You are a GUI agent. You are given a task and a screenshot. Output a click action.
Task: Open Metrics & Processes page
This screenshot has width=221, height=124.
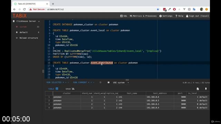(x=143, y=16)
